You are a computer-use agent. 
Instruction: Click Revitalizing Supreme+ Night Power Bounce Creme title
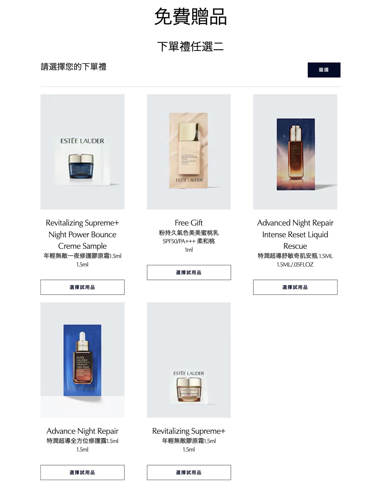[82, 234]
